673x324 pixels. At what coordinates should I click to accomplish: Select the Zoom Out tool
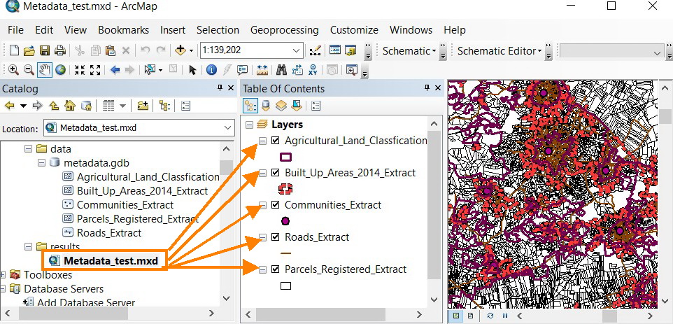pyautogui.click(x=28, y=70)
